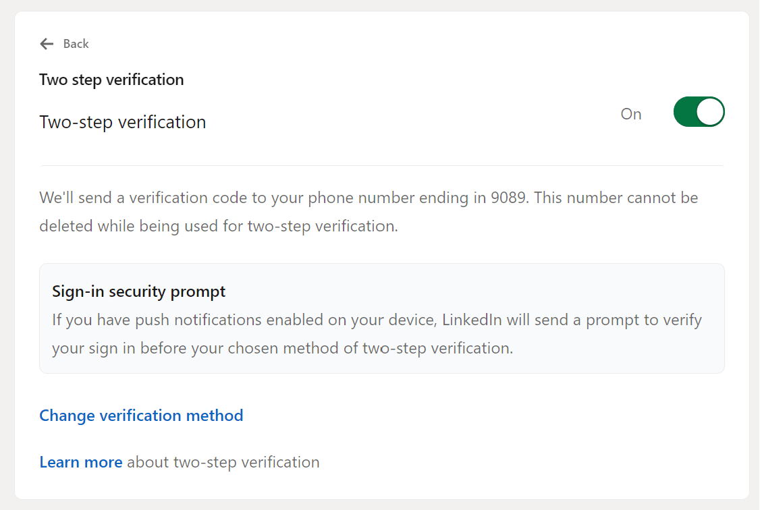Select the Change verification method text

pyautogui.click(x=141, y=416)
